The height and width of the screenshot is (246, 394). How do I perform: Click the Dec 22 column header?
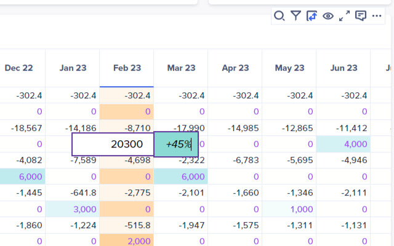click(18, 68)
